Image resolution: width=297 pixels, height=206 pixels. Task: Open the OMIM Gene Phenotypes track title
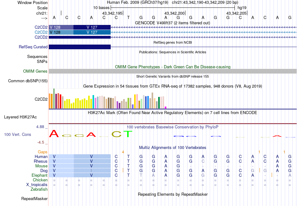tap(173, 67)
